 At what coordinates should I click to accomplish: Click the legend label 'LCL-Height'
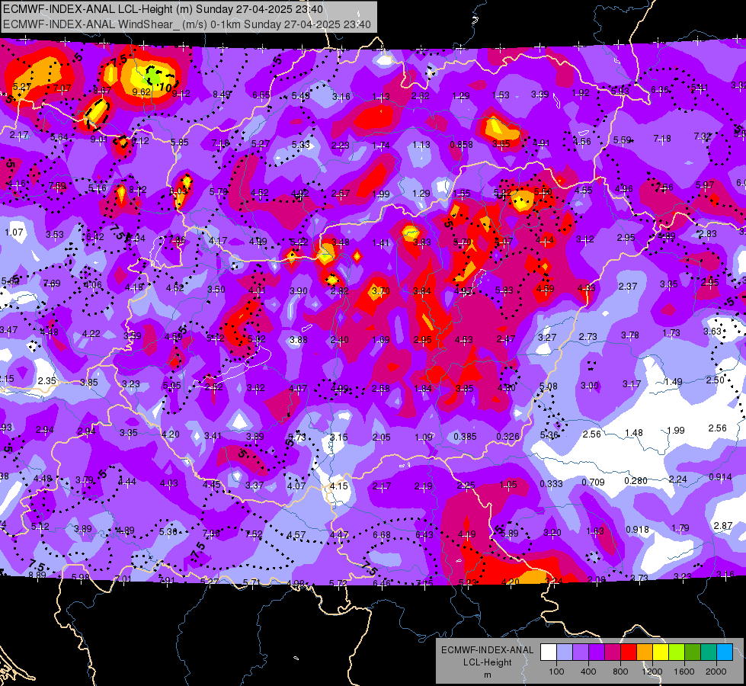[x=487, y=662]
